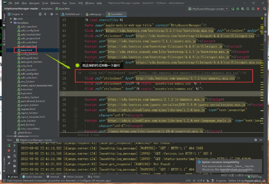Change the 4 spaces indent setting

click(x=221, y=181)
